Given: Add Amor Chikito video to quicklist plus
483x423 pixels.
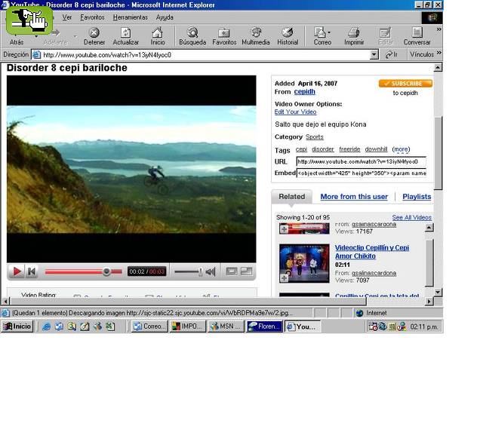Looking at the screenshot, I should click(284, 278).
